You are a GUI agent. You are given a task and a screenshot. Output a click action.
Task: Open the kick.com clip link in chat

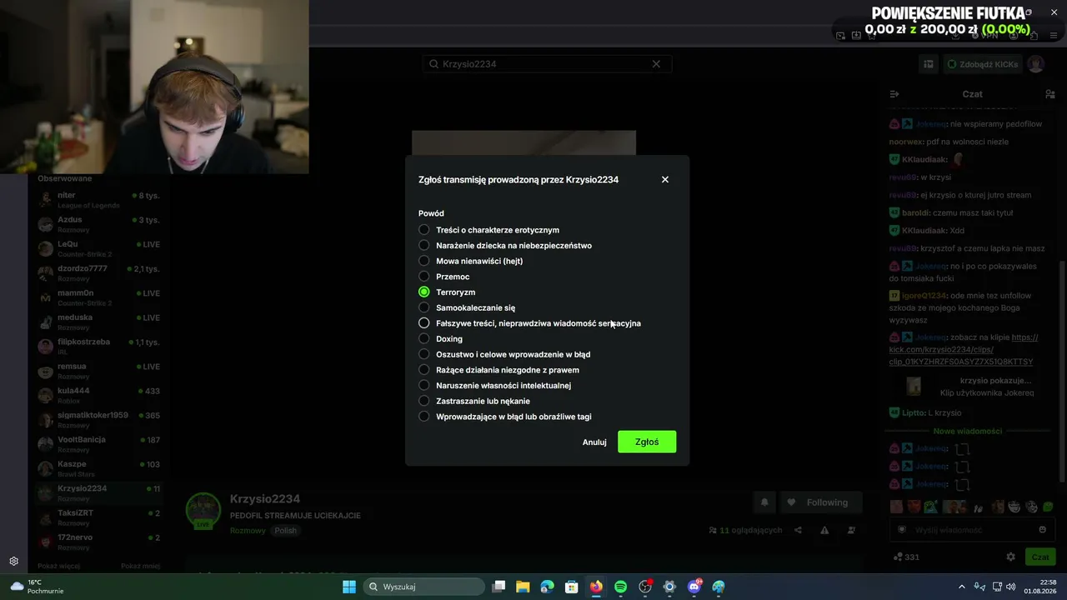coord(963,349)
